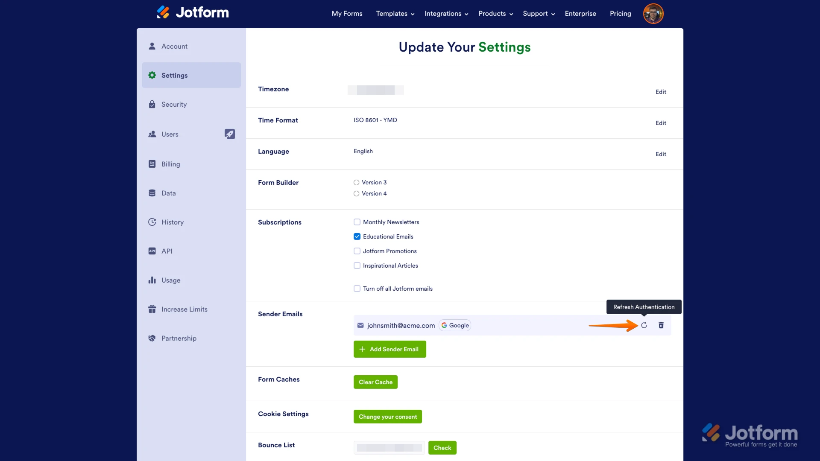Open Usage via bar chart icon

click(x=152, y=280)
